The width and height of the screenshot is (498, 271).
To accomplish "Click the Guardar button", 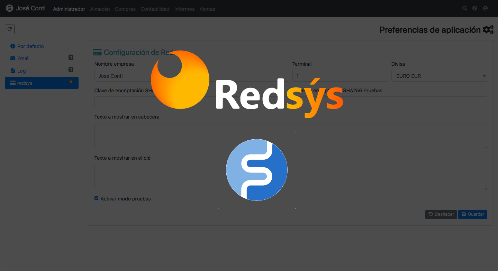I will (472, 214).
